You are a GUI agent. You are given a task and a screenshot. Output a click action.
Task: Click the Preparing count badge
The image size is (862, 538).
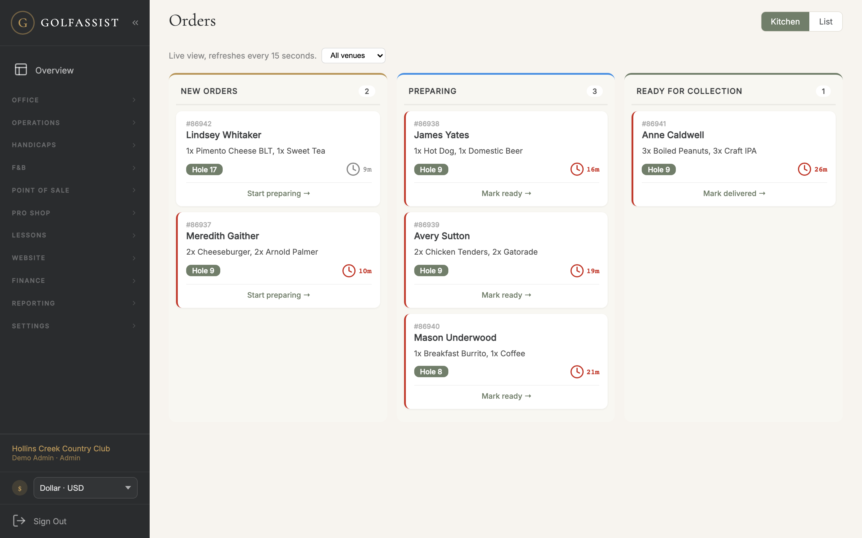(x=594, y=91)
